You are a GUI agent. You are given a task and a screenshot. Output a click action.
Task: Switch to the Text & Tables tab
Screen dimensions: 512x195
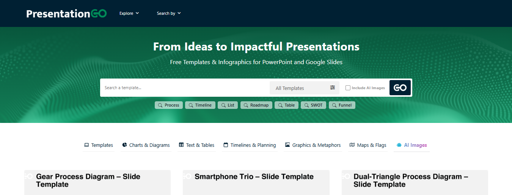196,145
